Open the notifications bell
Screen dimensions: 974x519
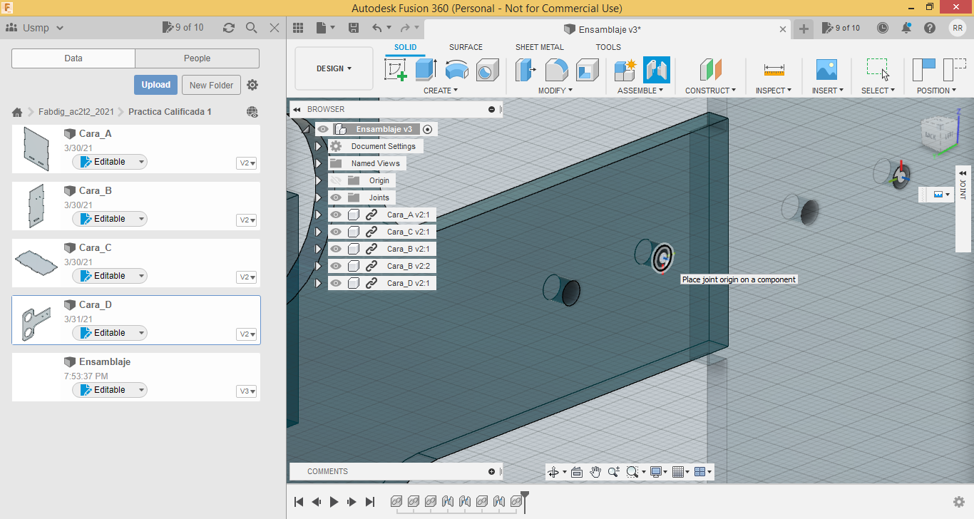906,28
